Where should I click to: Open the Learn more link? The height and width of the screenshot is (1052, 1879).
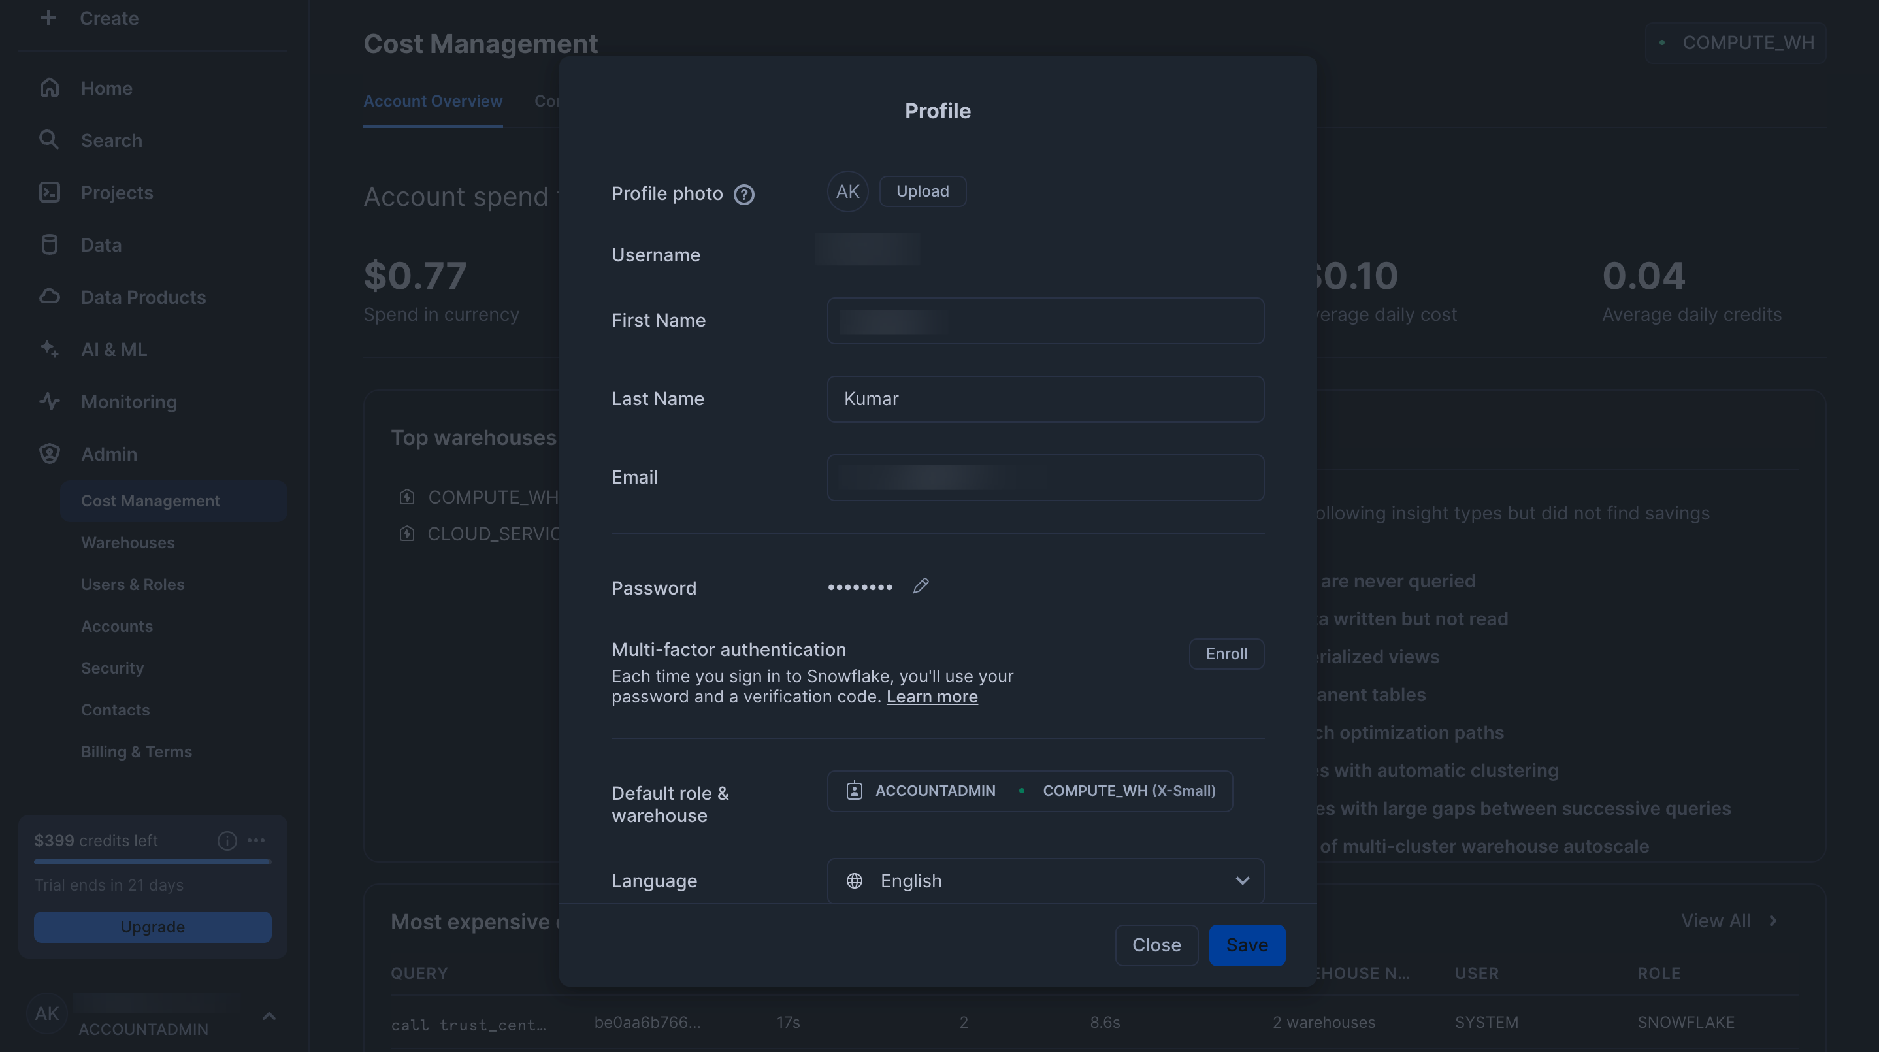932,697
